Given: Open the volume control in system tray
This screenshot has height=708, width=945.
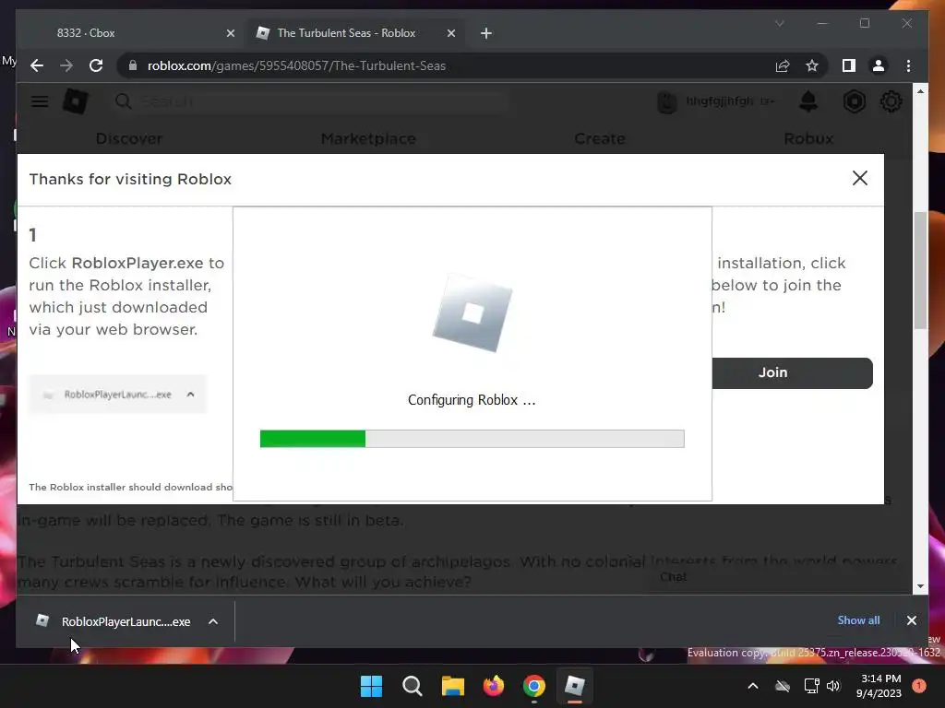Looking at the screenshot, I should point(833,686).
